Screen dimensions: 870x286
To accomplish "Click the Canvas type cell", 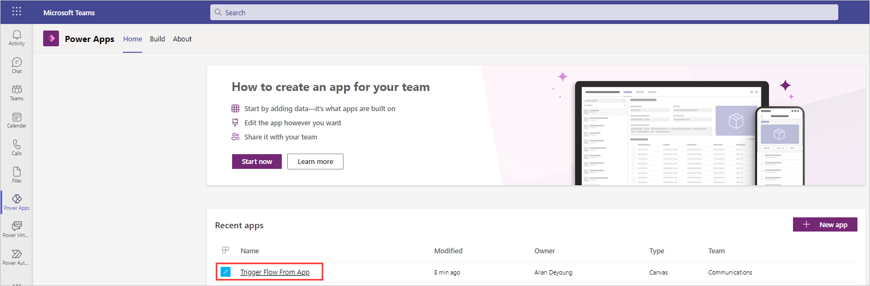I will point(658,272).
